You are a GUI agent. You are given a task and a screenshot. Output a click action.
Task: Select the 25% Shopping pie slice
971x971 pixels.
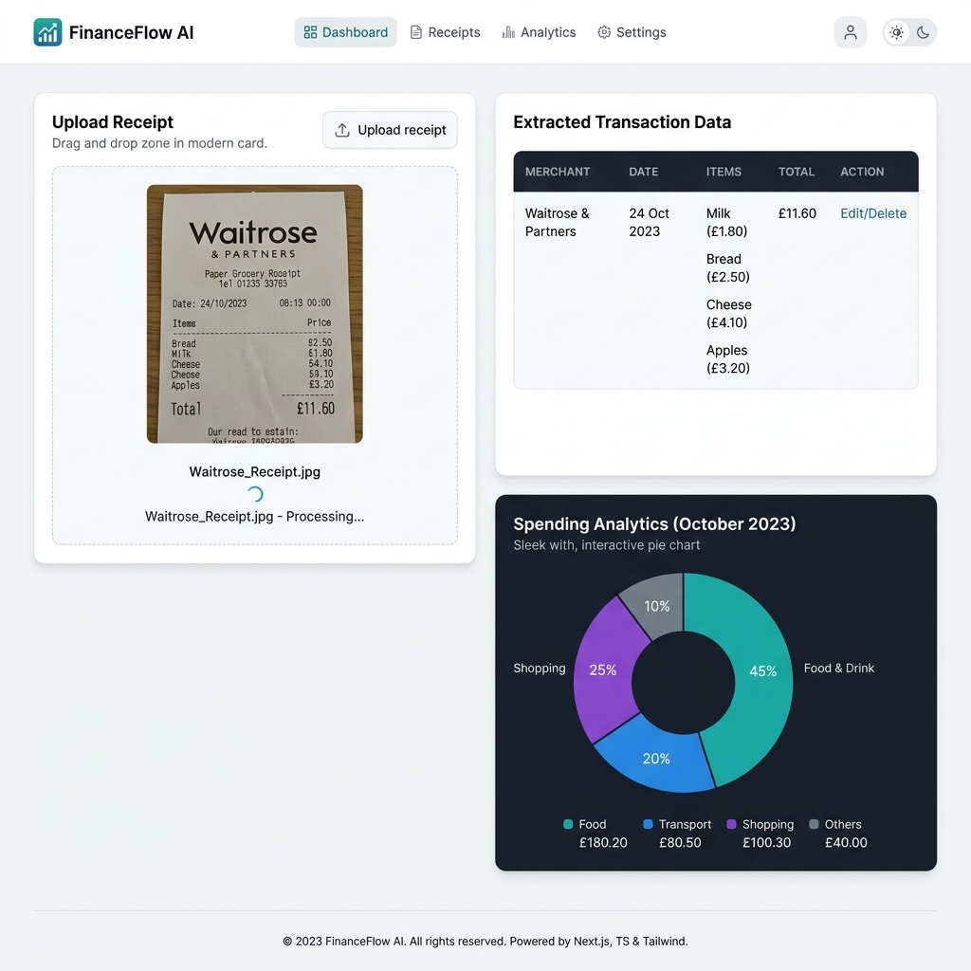(602, 670)
